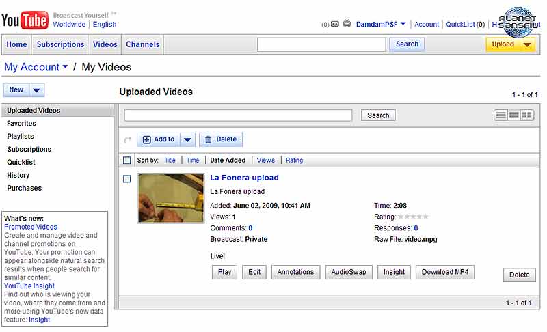
Task: Open the Subscriptions tab in navigation bar
Action: tap(60, 44)
